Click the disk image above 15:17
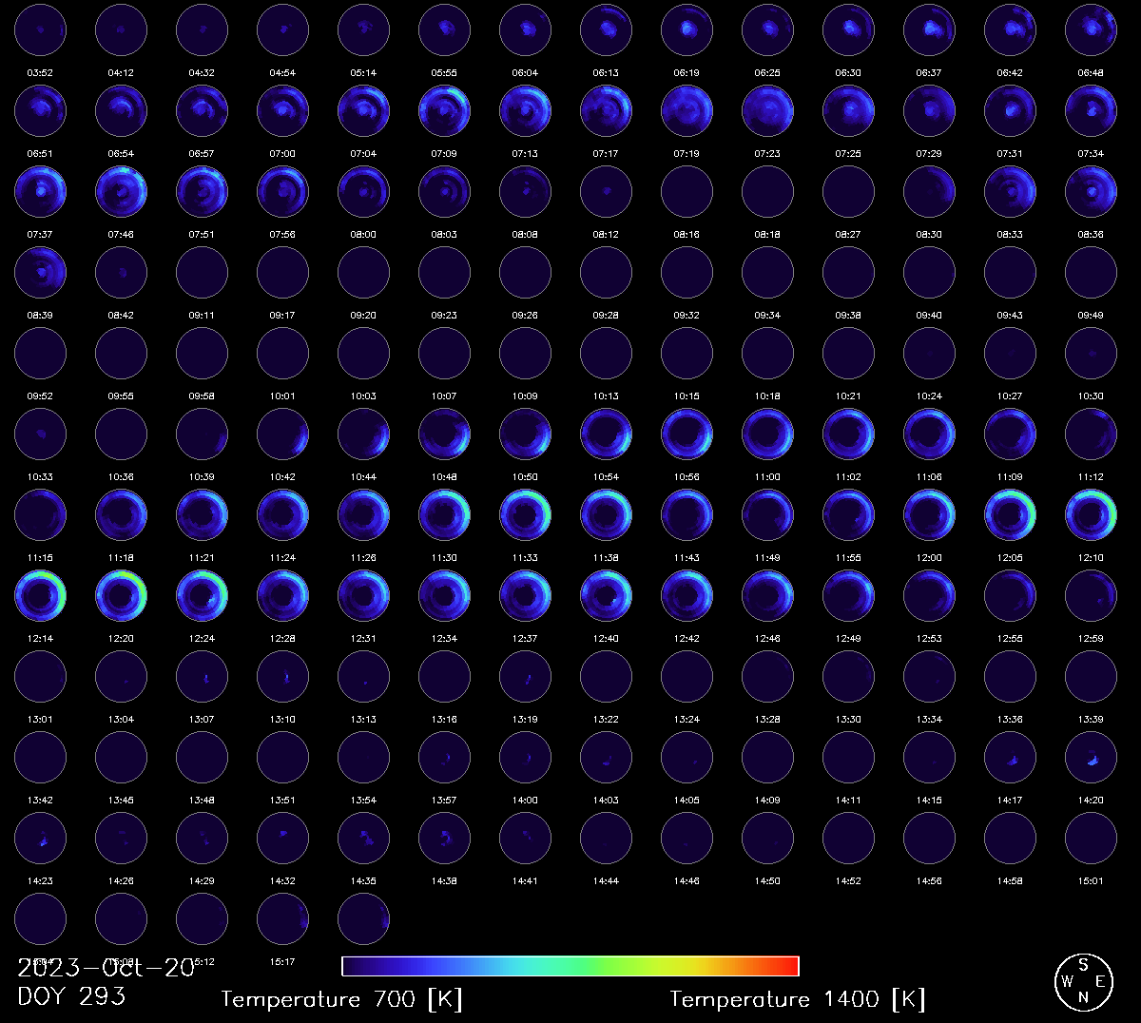Screen dimensions: 1141x1023 click(x=282, y=918)
